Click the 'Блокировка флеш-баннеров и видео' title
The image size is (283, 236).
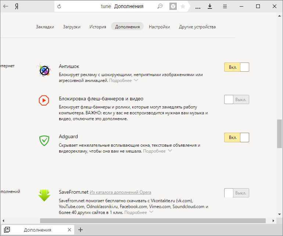101,99
